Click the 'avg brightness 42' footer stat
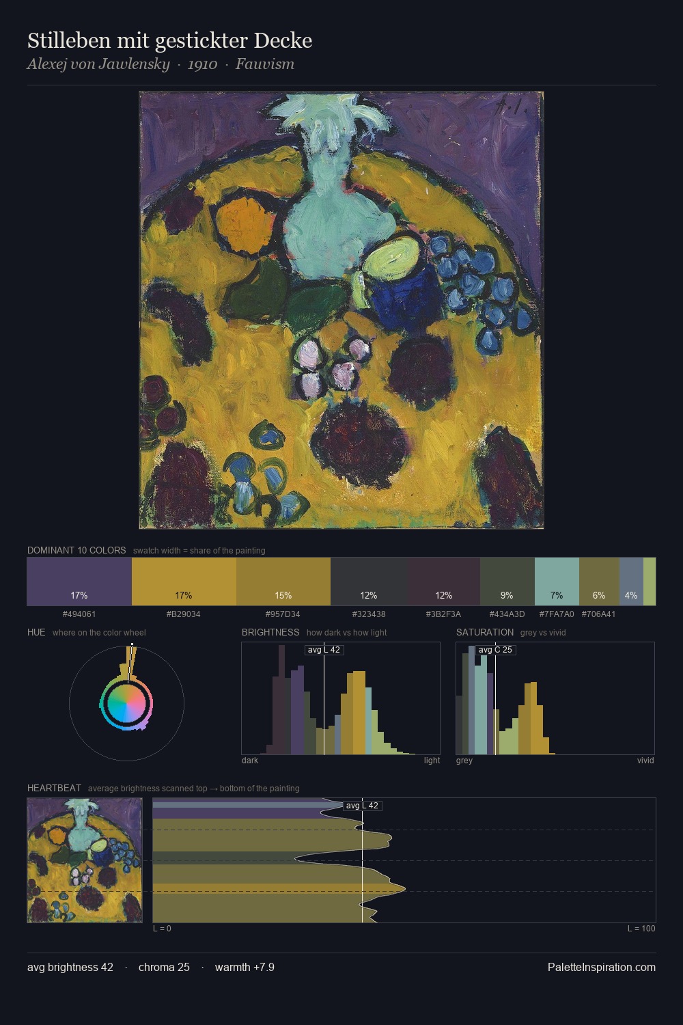The width and height of the screenshot is (683, 1025). (70, 968)
